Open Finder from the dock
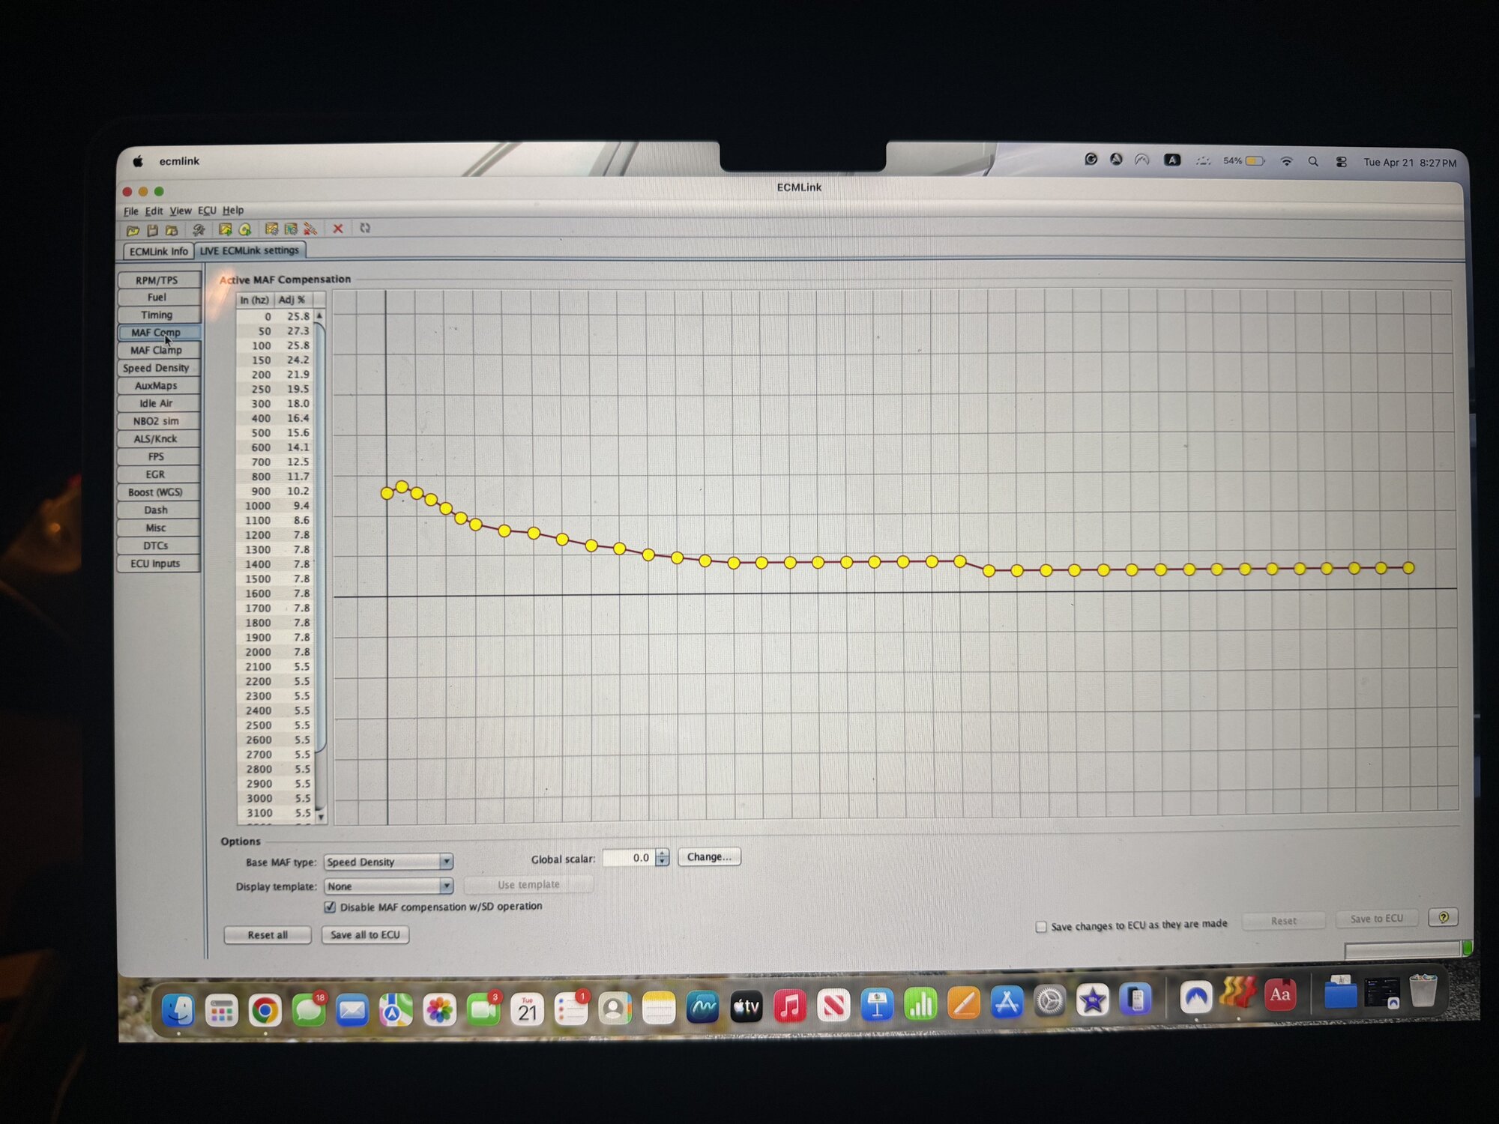The width and height of the screenshot is (1499, 1124). [x=178, y=1011]
